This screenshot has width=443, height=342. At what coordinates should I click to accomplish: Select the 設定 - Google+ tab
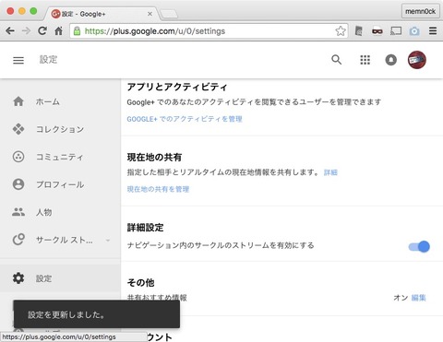click(102, 14)
